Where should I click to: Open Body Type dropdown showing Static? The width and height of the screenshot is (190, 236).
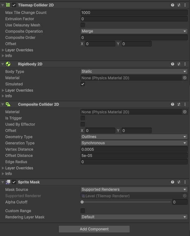[134, 71]
